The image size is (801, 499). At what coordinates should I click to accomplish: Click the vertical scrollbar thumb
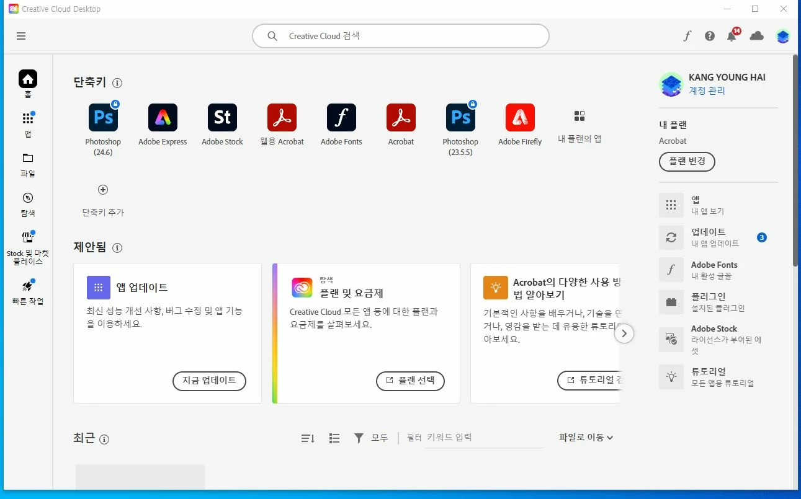point(795,161)
